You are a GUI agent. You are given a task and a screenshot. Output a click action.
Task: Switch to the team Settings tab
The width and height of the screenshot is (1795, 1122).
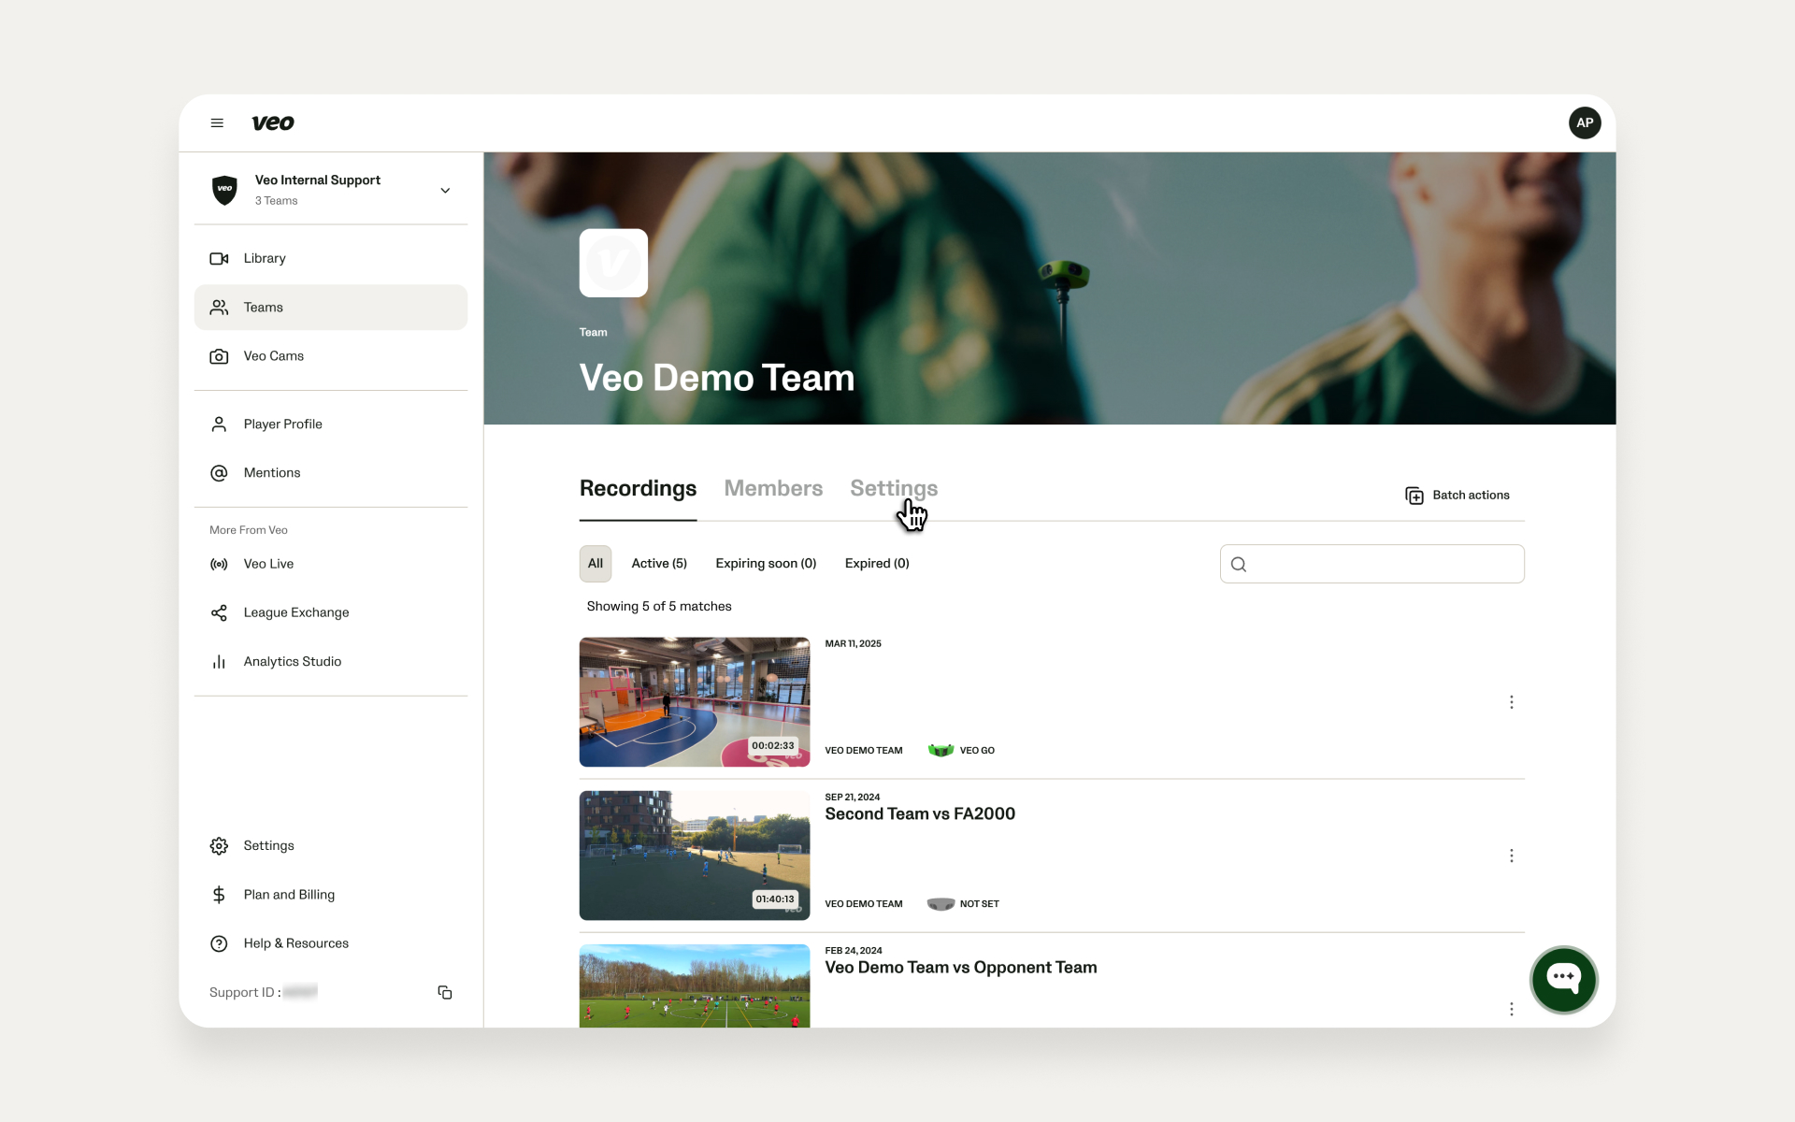coord(894,488)
